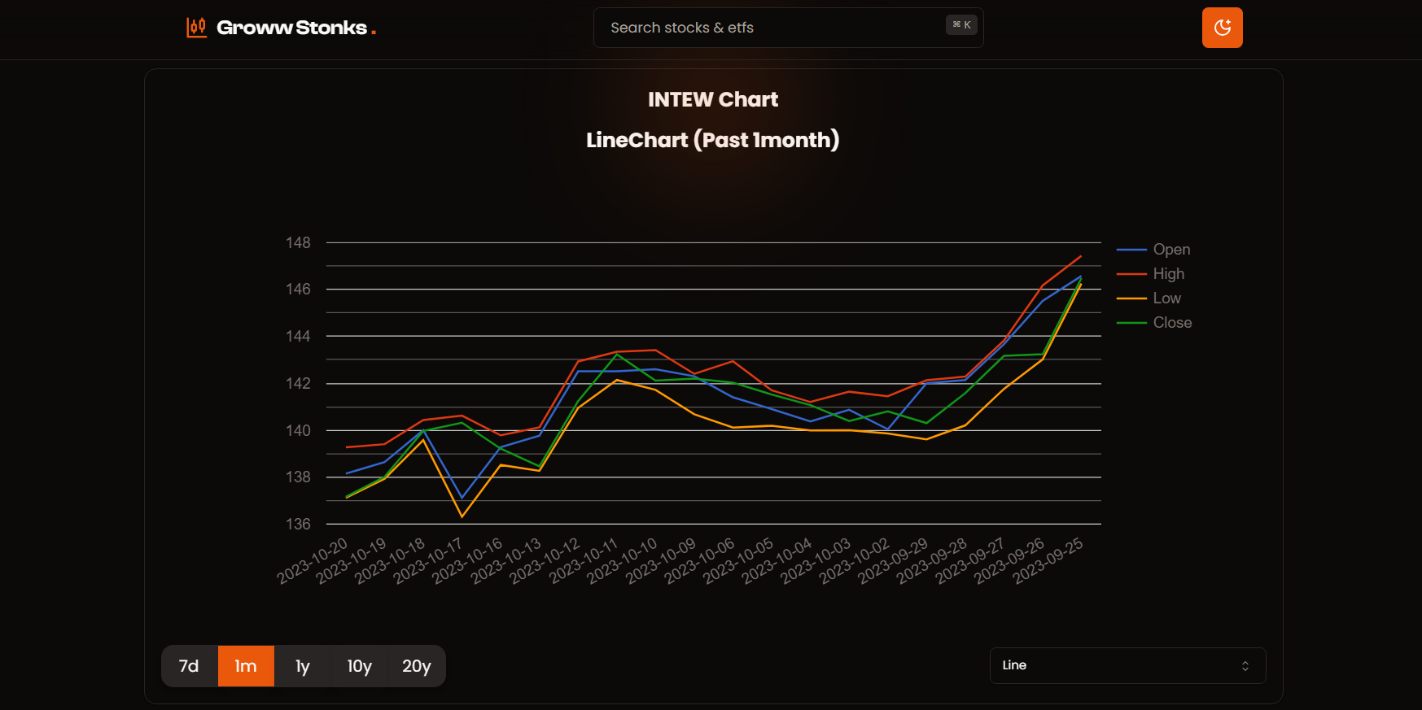Open the Line chart type dropdown

point(1127,665)
